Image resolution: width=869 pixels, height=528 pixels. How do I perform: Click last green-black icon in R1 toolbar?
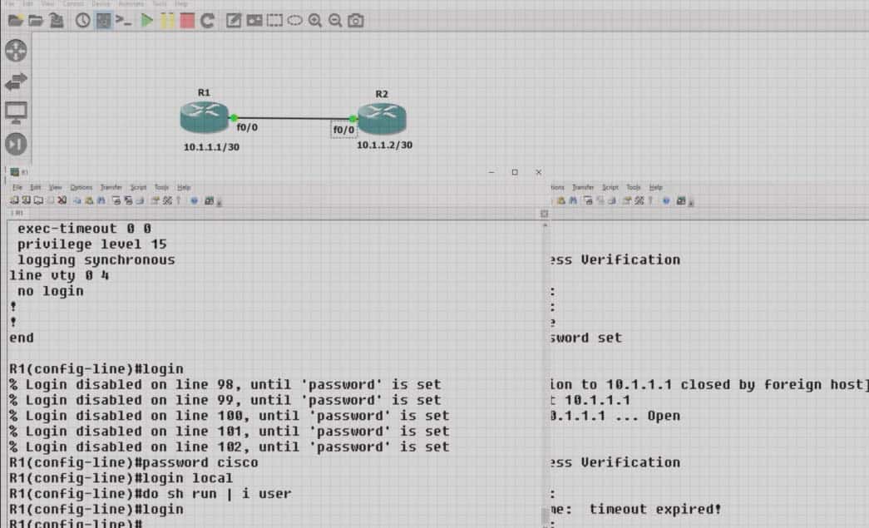coord(210,200)
